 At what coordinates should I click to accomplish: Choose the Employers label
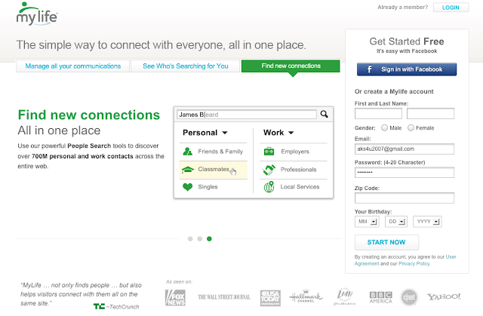pos(295,152)
